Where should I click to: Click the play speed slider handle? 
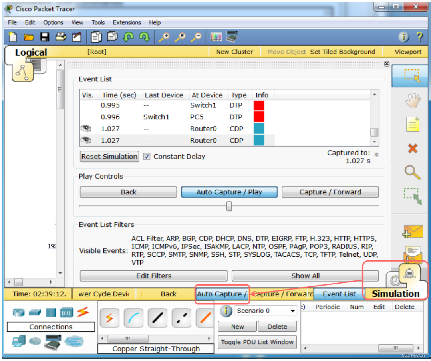[229, 206]
